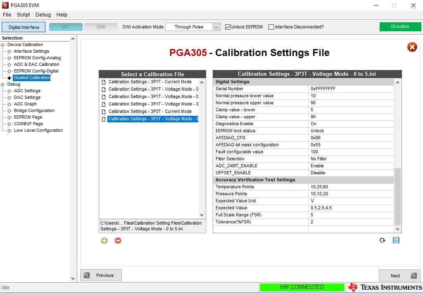The image size is (423, 293).
Task: Click the HW CONNECTED status indicator
Action: coord(302,287)
